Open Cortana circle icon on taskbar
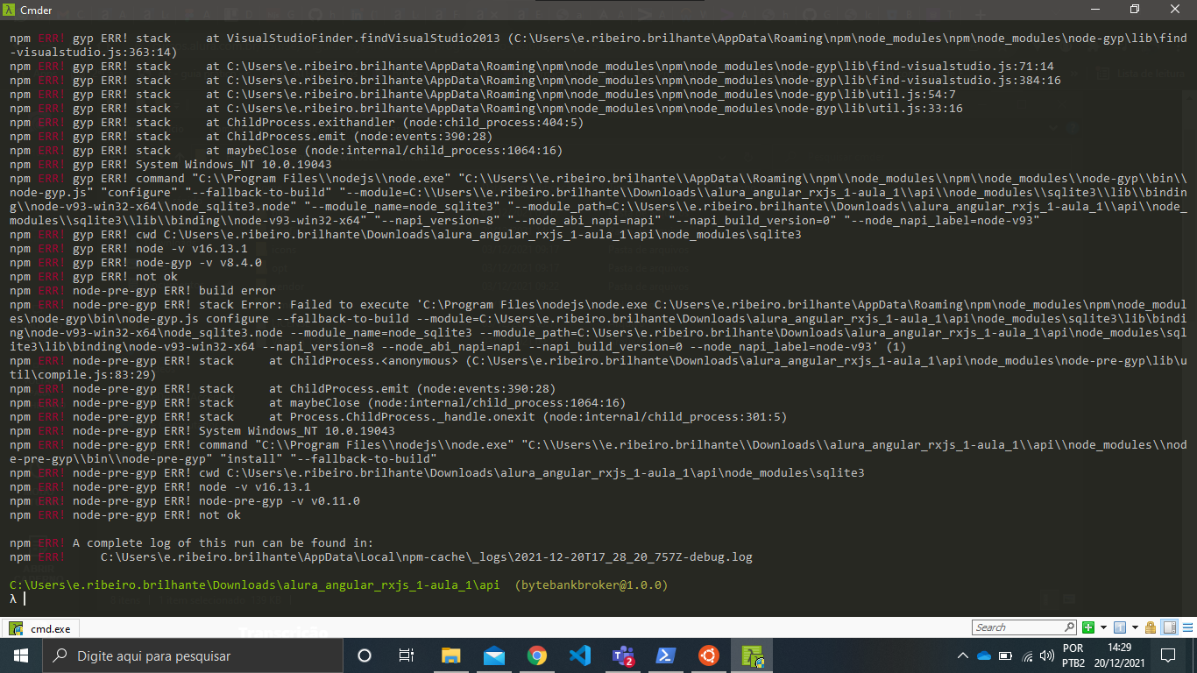The width and height of the screenshot is (1197, 673). tap(365, 655)
